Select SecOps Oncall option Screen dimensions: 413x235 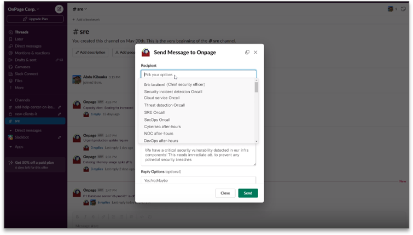157,120
